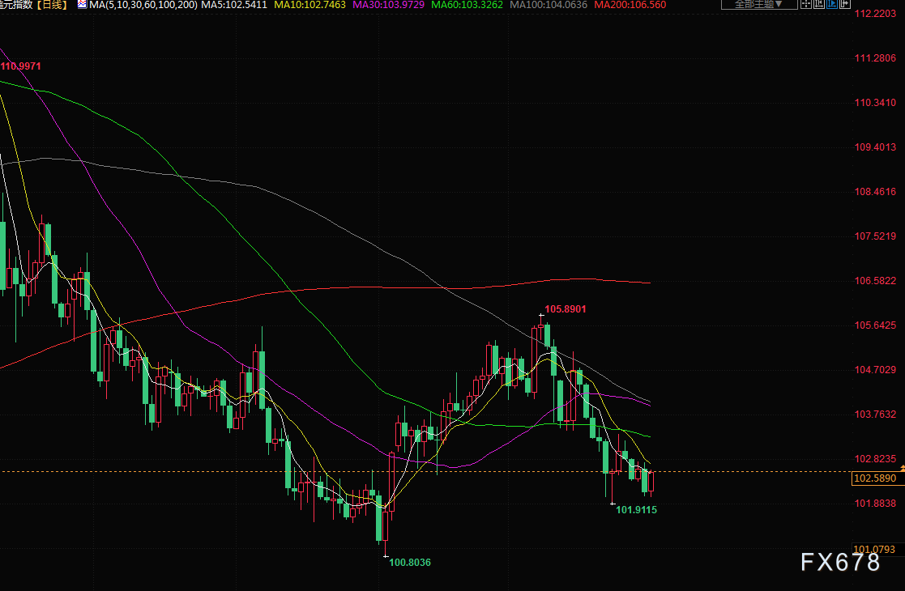This screenshot has width=905, height=591.
Task: Click the 104.7029 axis label
Action: [875, 370]
